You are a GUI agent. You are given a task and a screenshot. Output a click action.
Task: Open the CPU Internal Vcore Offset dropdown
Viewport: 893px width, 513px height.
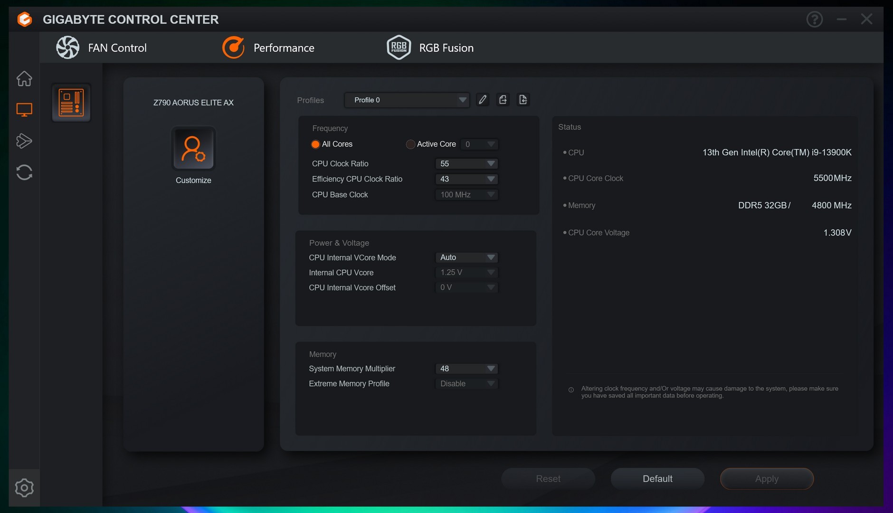click(x=466, y=287)
